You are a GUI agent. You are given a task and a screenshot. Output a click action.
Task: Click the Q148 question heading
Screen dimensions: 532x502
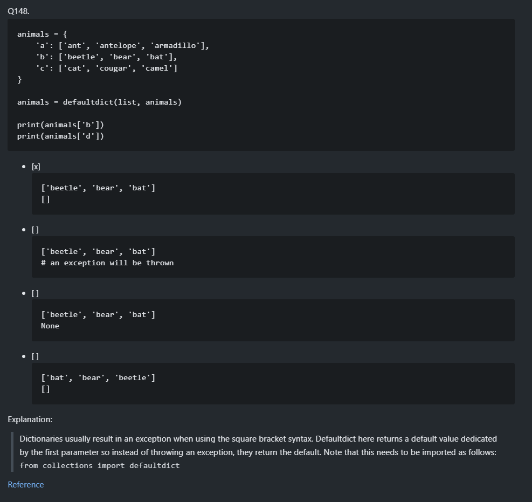coord(19,11)
